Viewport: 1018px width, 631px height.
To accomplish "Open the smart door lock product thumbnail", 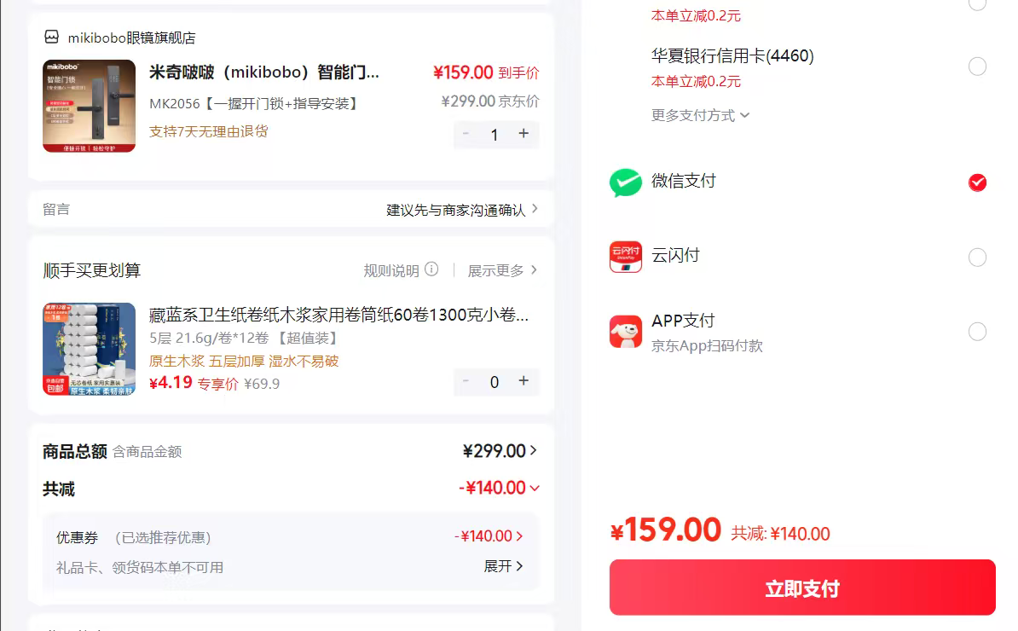I will pos(90,107).
